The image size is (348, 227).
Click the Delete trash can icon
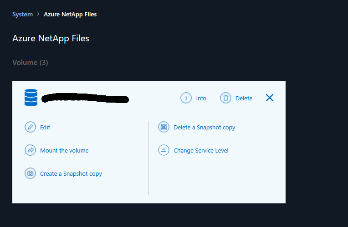click(x=225, y=98)
